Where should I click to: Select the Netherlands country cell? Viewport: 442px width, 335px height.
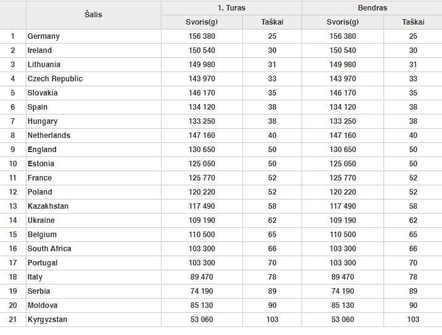point(49,135)
